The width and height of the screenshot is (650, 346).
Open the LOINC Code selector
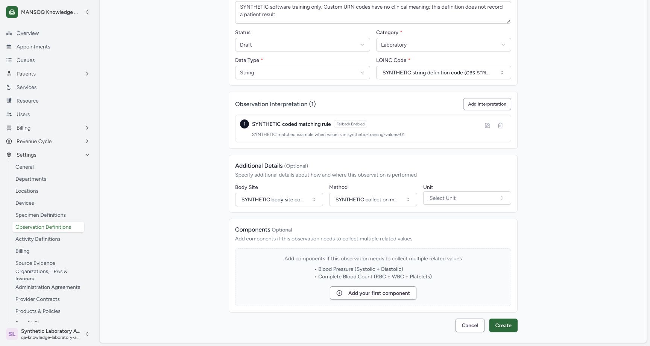pos(443,73)
